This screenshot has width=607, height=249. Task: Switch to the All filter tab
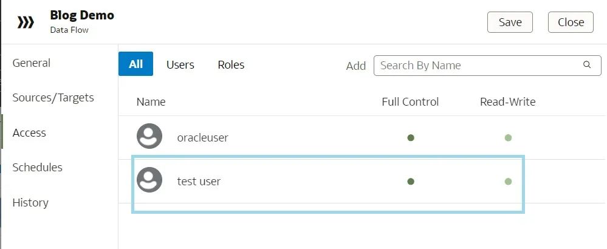[x=135, y=64]
